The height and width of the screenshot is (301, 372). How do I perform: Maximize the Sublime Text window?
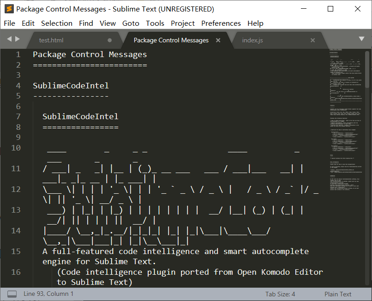pyautogui.click(x=330, y=9)
